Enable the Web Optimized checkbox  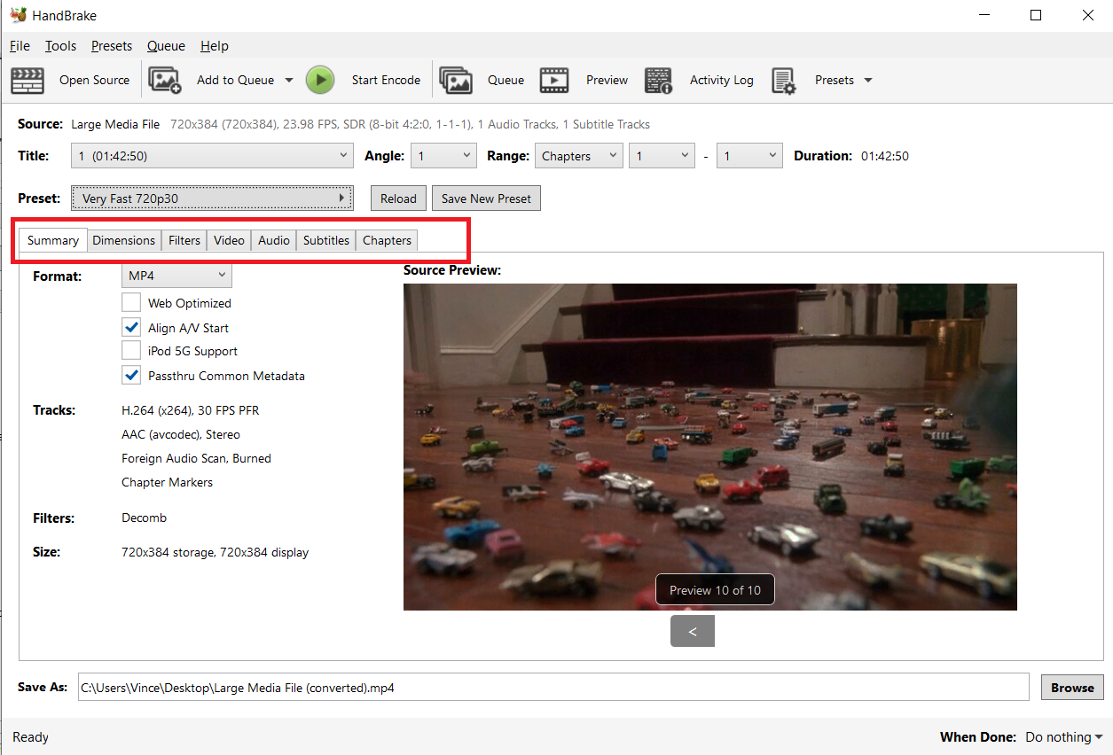click(130, 302)
